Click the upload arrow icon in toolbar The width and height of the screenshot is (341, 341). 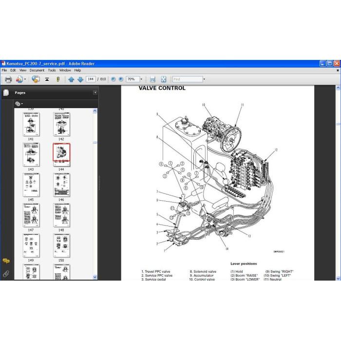pos(47,79)
